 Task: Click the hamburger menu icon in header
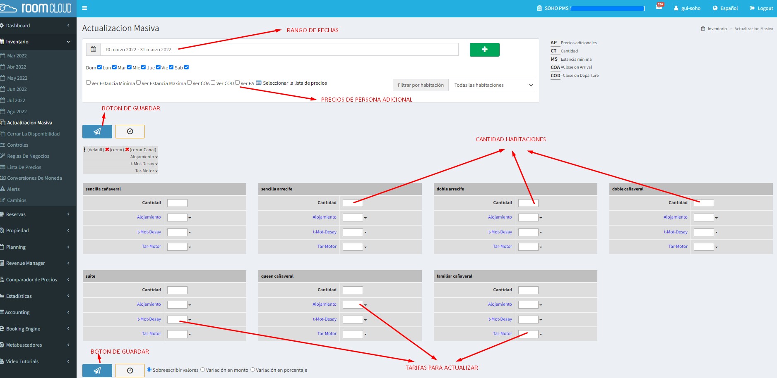[x=84, y=8]
